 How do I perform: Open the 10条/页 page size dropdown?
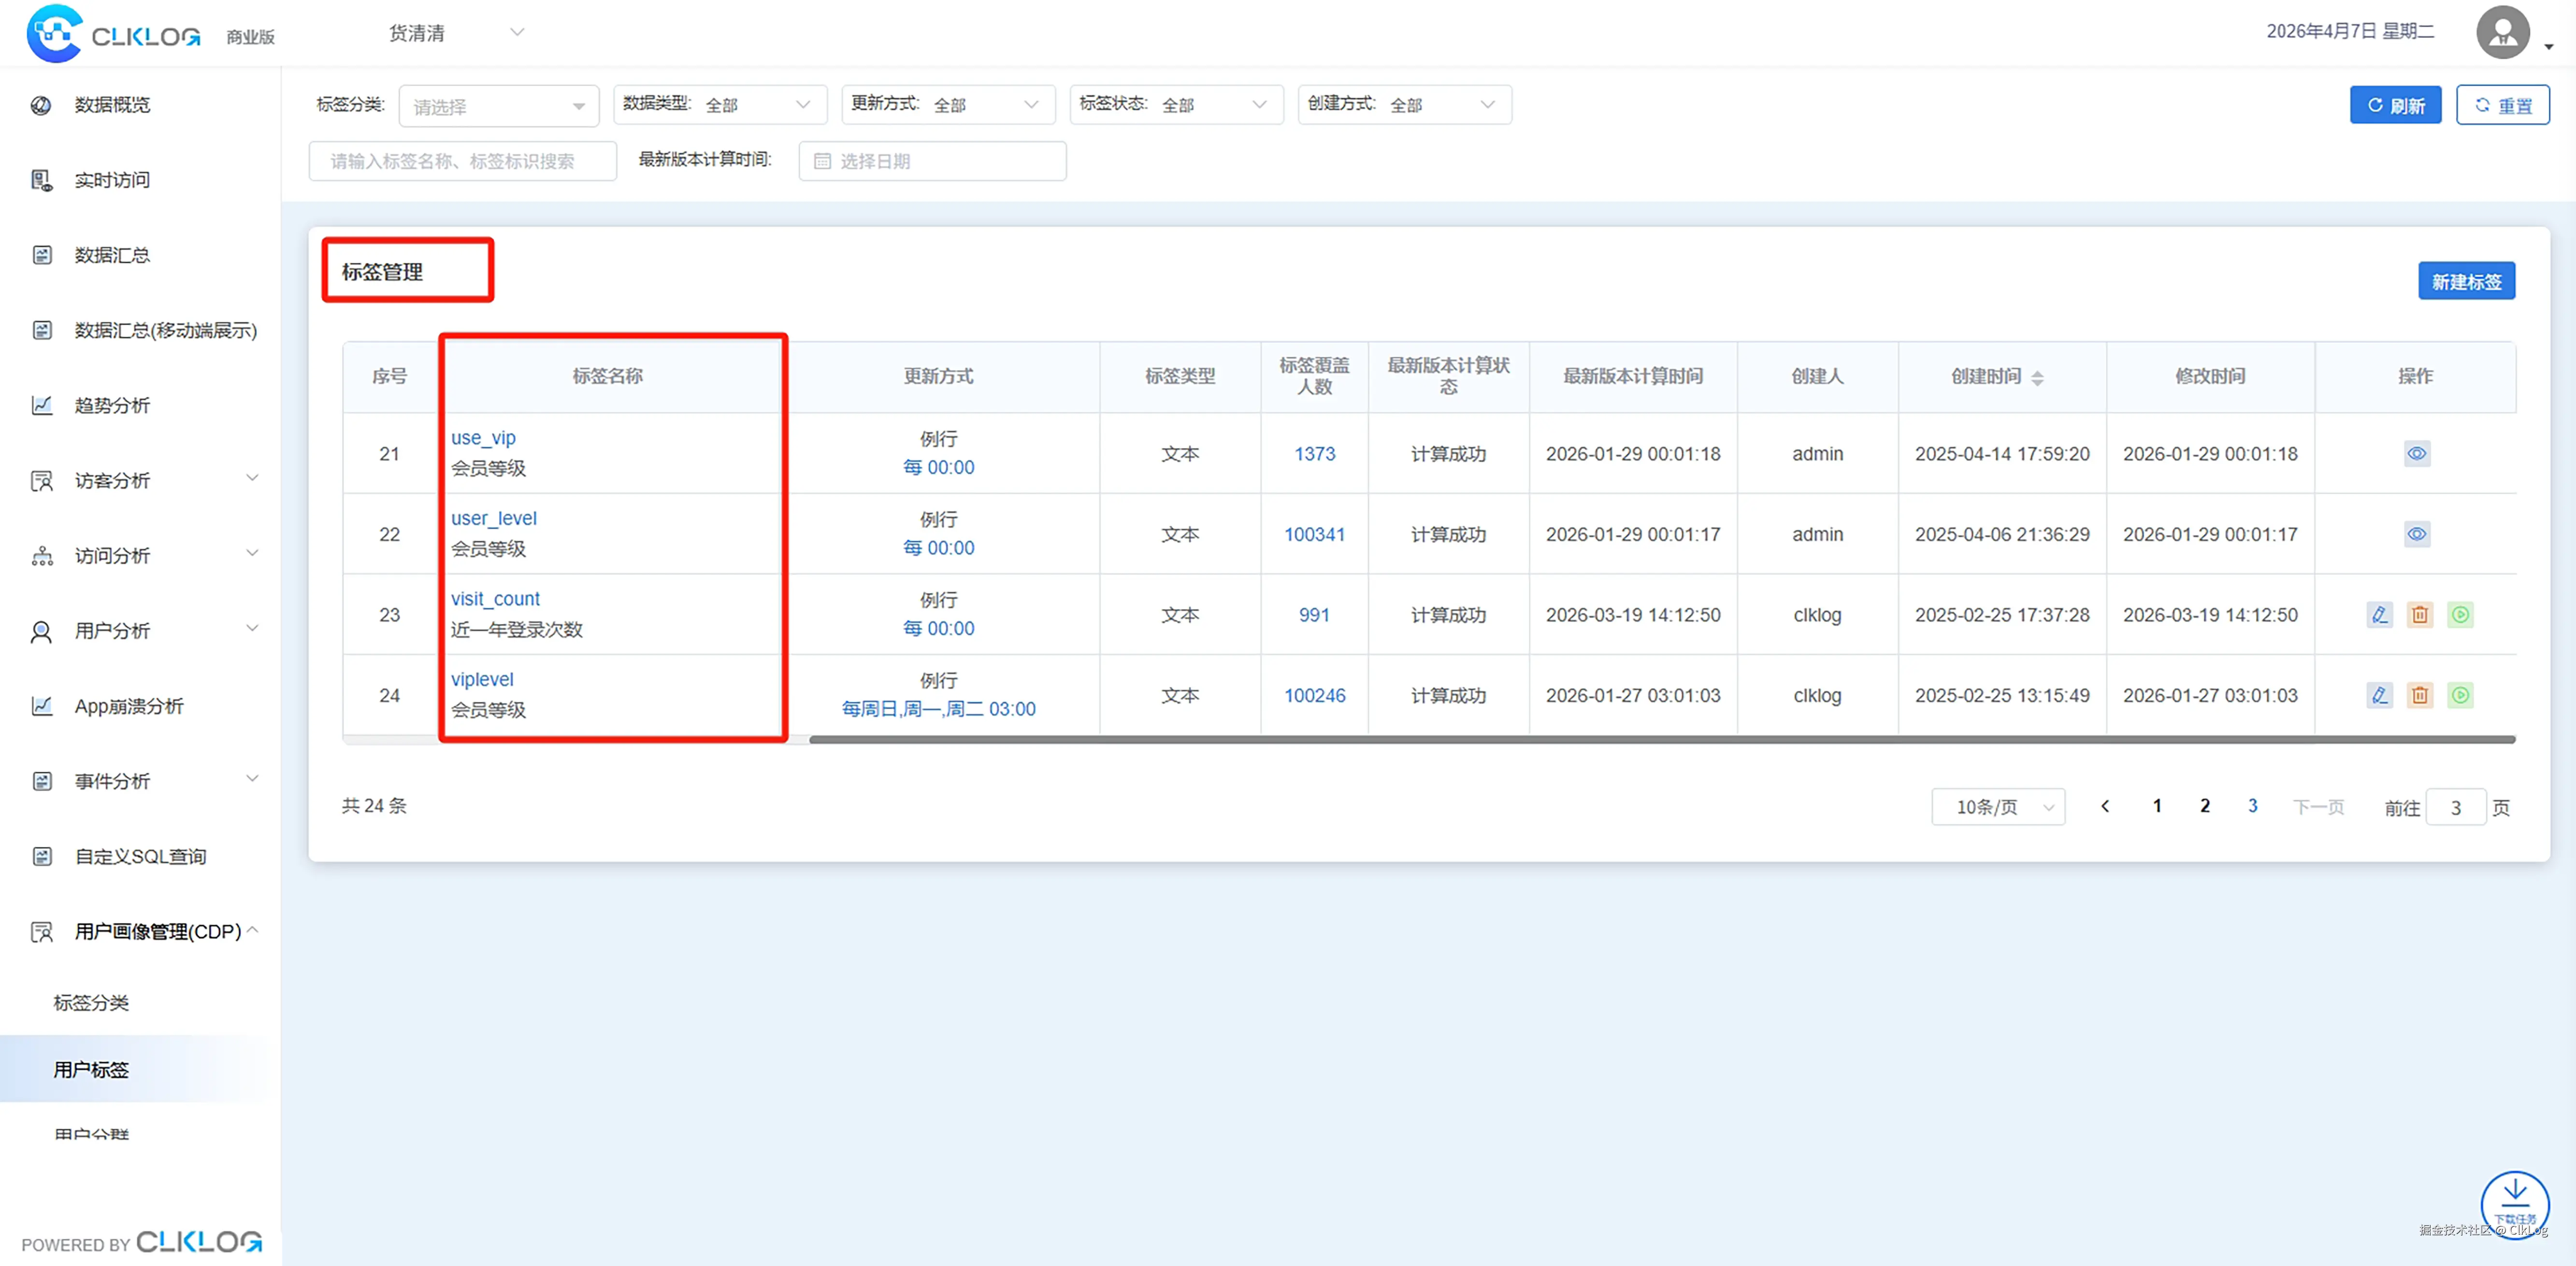(x=1997, y=807)
